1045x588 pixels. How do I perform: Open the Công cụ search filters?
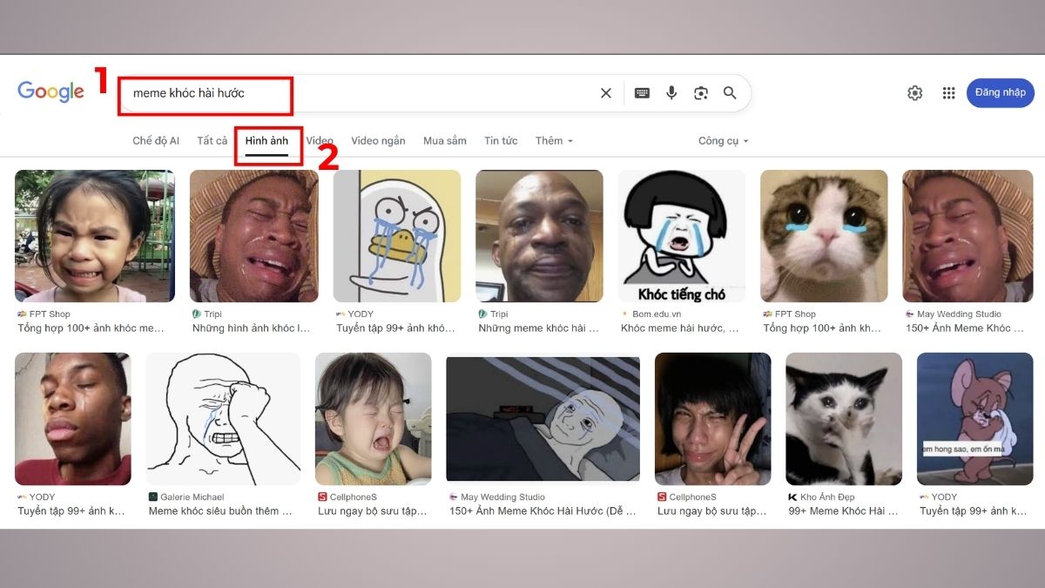point(723,140)
